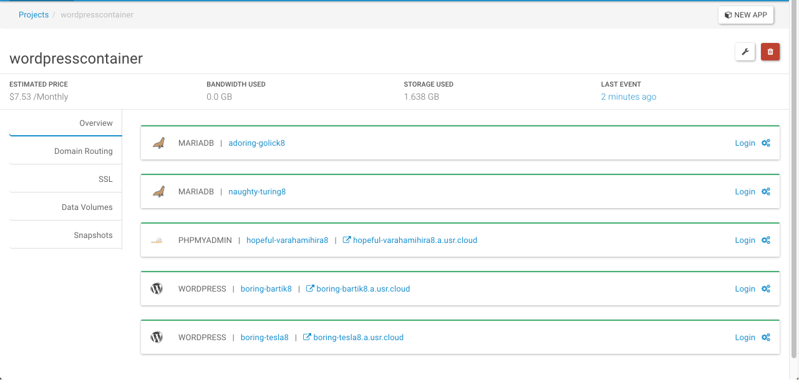Screen dimensions: 799x385
Task: Open the boring-tesla8 app name link
Action: (x=264, y=337)
